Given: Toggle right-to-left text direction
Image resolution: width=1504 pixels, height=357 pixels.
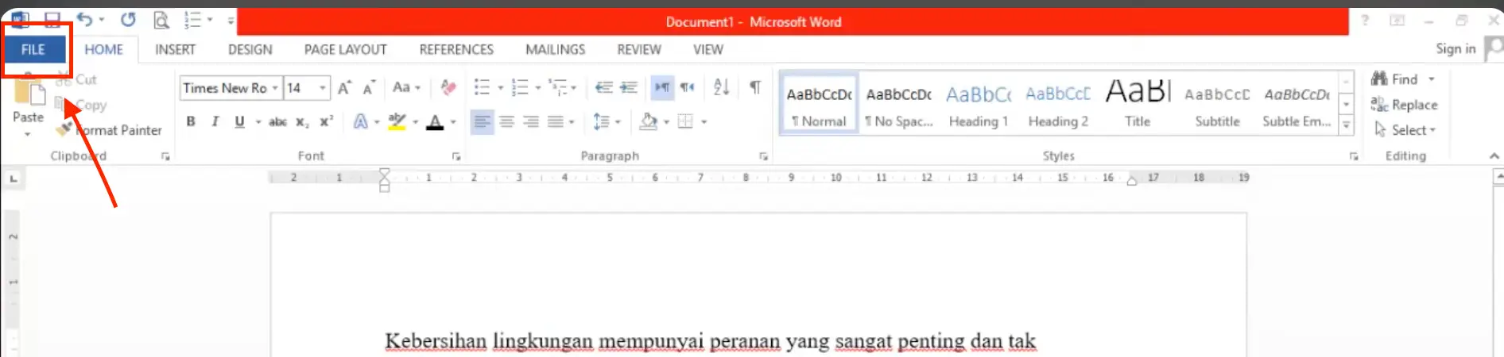Looking at the screenshot, I should (687, 87).
